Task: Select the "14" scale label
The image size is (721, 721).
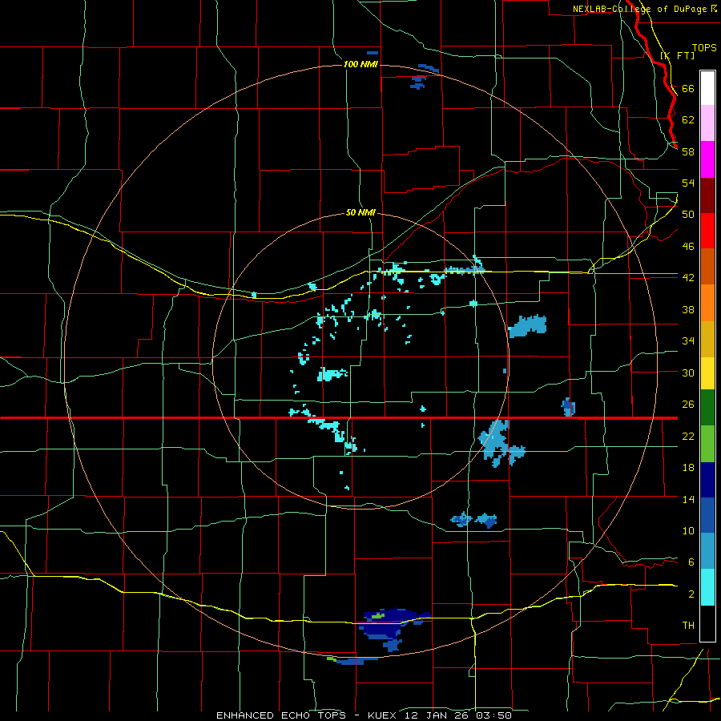Action: pyautogui.click(x=688, y=499)
